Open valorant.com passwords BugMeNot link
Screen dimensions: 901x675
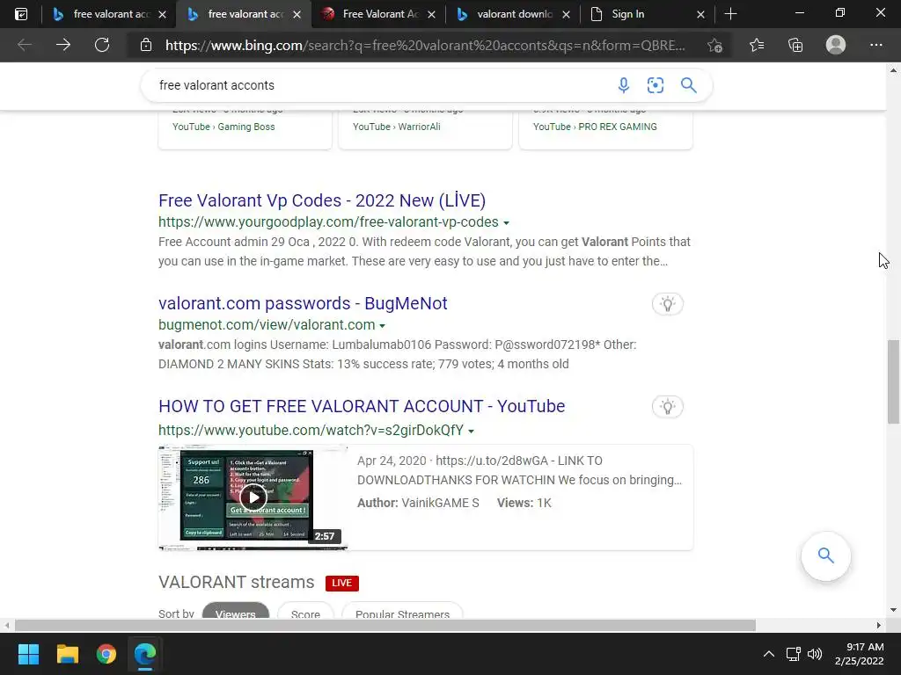(303, 303)
